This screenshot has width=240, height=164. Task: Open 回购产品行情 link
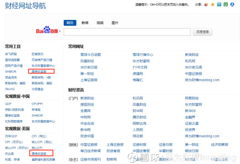[x=14, y=66]
